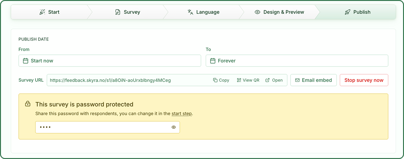
Task: View the survey QR code
Action: pos(248,80)
